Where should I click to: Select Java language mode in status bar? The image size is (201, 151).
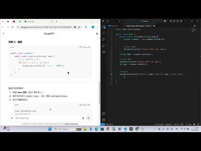[x=188, y=124]
